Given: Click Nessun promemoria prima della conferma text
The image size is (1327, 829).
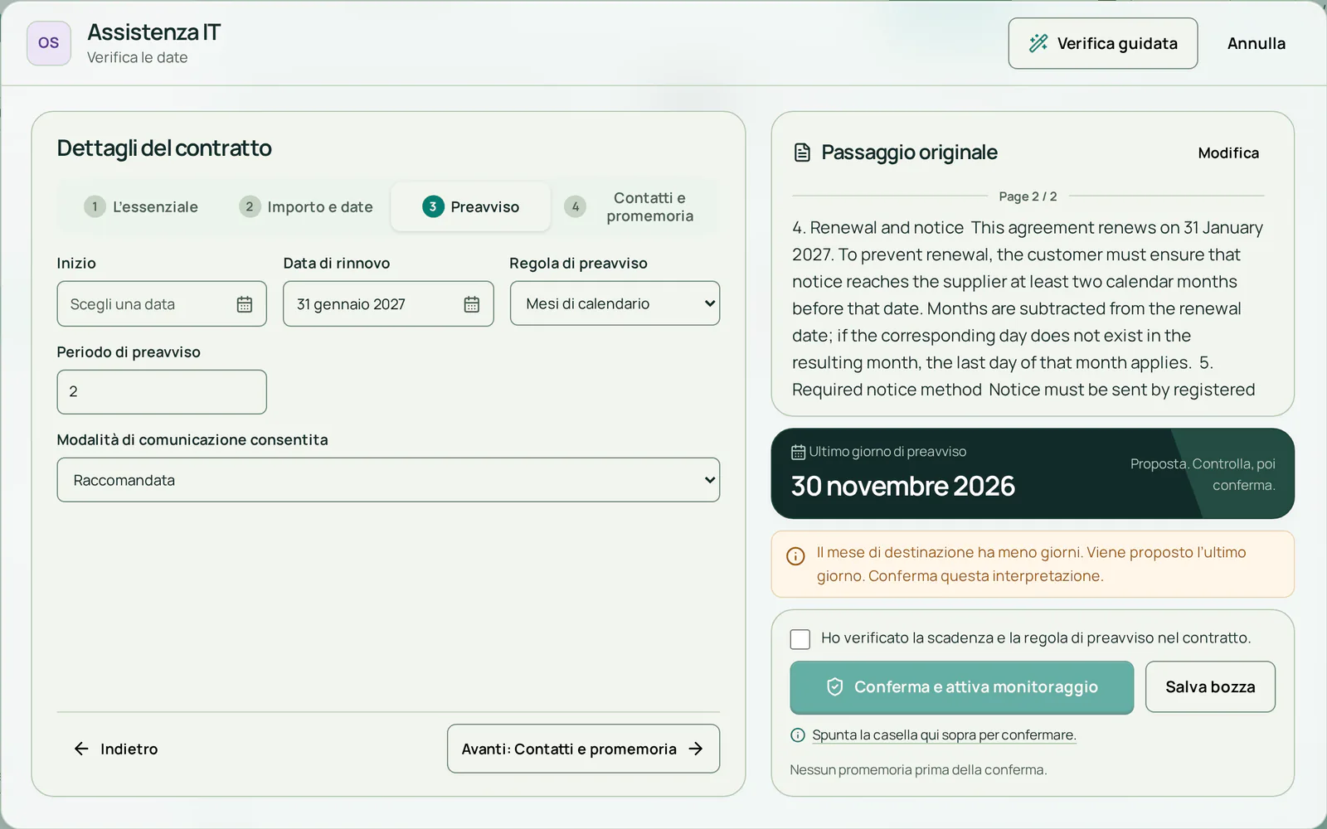Looking at the screenshot, I should (918, 770).
